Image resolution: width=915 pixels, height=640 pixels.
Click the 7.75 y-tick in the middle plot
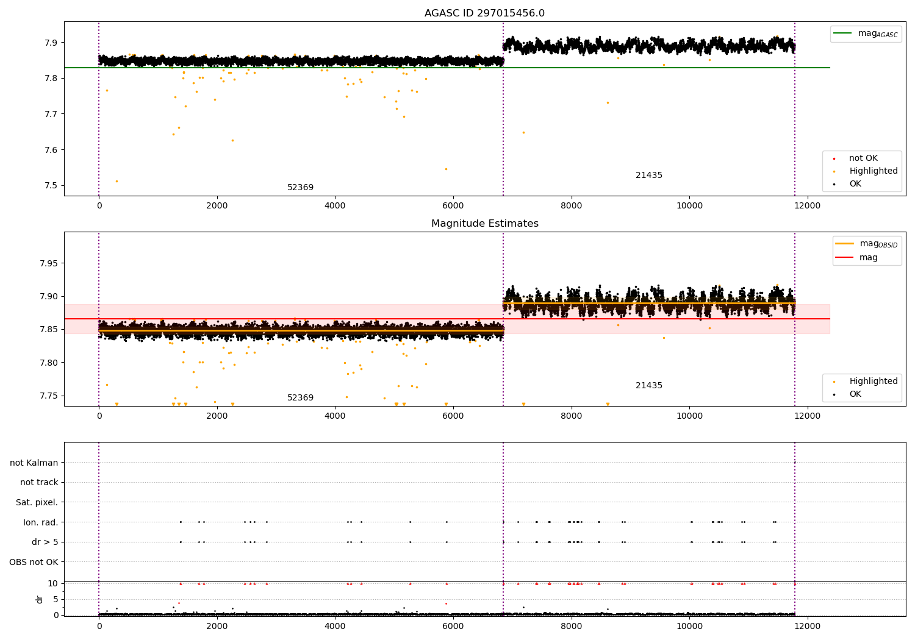[49, 396]
